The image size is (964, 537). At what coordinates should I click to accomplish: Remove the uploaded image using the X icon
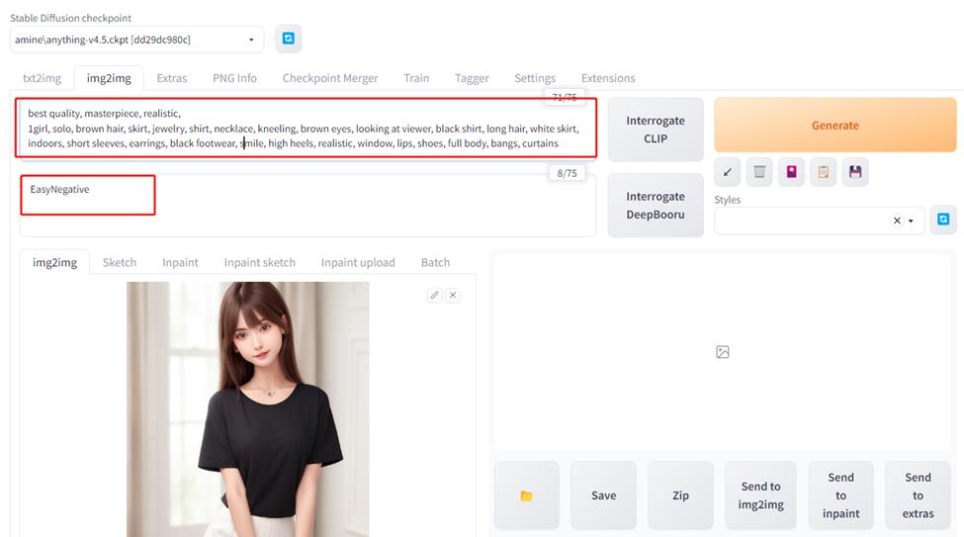452,295
